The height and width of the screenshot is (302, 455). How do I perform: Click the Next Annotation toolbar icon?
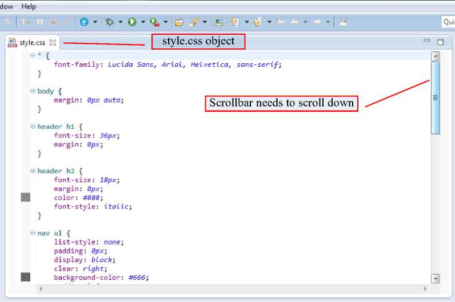(x=234, y=22)
